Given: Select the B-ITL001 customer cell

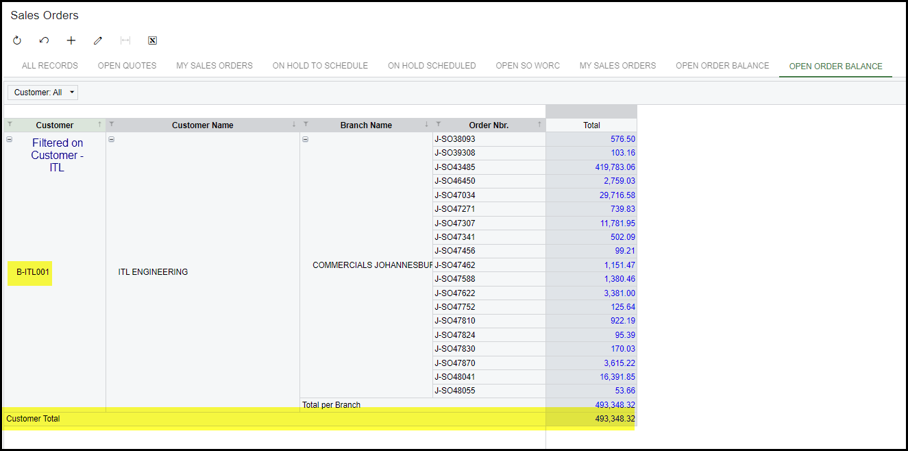Looking at the screenshot, I should click(x=33, y=272).
